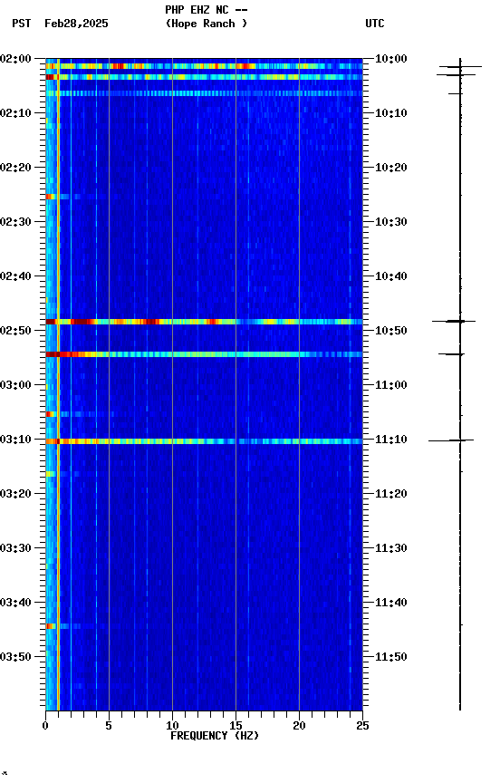Click the Feb28,2025 date label
This screenshot has width=500, height=783.
(76, 24)
